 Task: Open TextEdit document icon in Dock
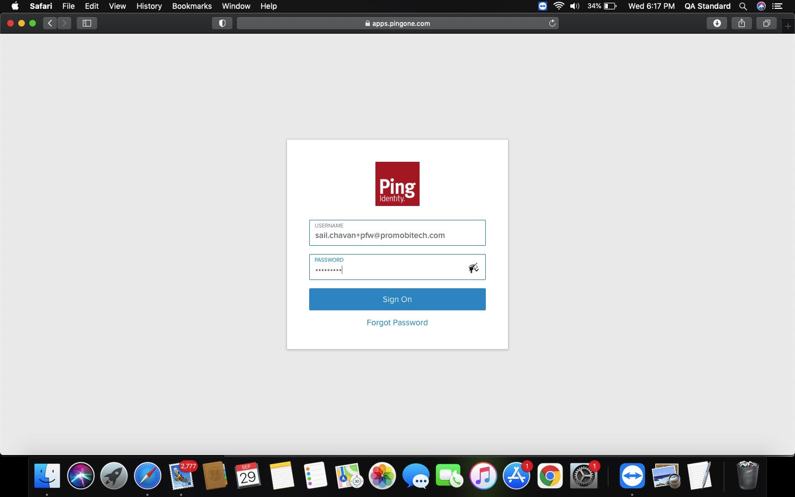tap(699, 475)
